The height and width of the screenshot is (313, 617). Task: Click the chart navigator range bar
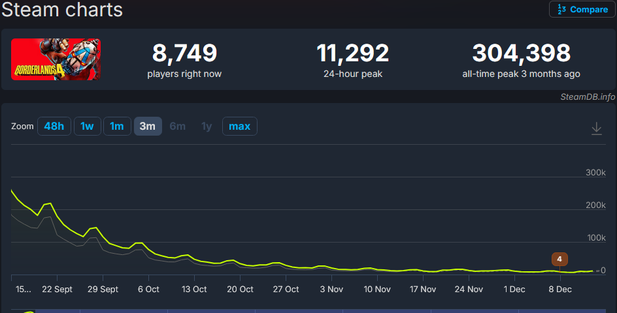[x=308, y=311]
